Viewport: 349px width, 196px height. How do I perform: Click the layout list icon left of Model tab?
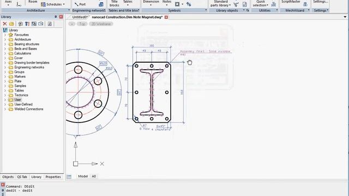(x=69, y=176)
